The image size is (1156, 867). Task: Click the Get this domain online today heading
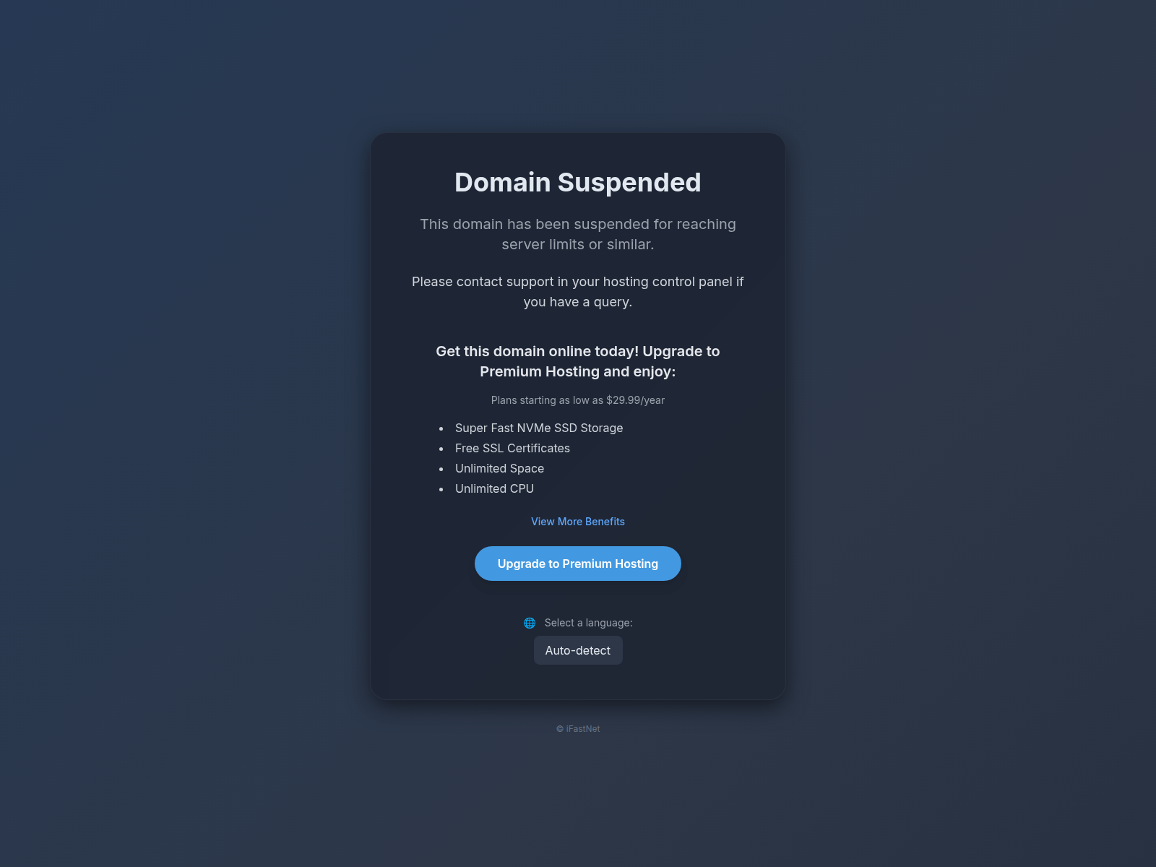click(578, 361)
